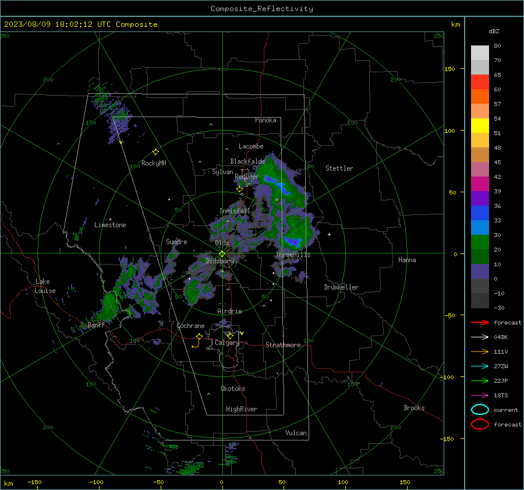Click the green 22JP arrow in legend
Screen dimensions: 524x490
[480, 380]
